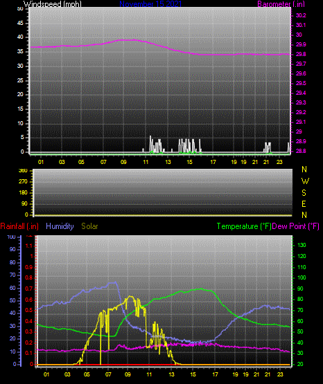Click barometer axis value "29.9"
Image resolution: width=323 pixels, height=384 pixels.
(301, 44)
